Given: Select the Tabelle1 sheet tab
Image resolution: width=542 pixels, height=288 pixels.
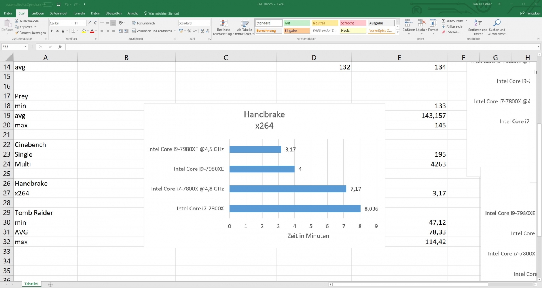Looking at the screenshot, I should 31,284.
